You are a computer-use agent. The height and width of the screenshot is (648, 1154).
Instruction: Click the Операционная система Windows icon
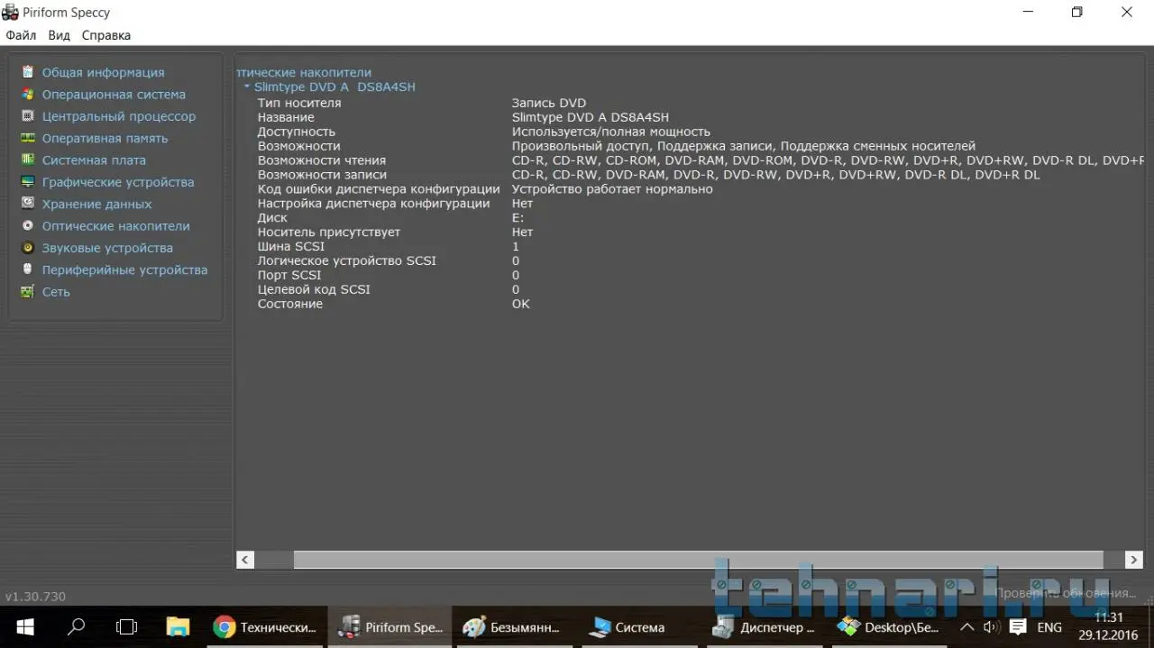click(28, 94)
